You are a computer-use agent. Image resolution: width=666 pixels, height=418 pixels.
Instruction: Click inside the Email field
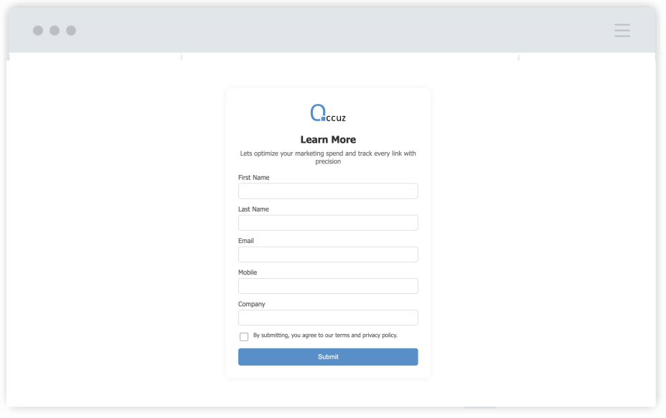[x=328, y=254]
